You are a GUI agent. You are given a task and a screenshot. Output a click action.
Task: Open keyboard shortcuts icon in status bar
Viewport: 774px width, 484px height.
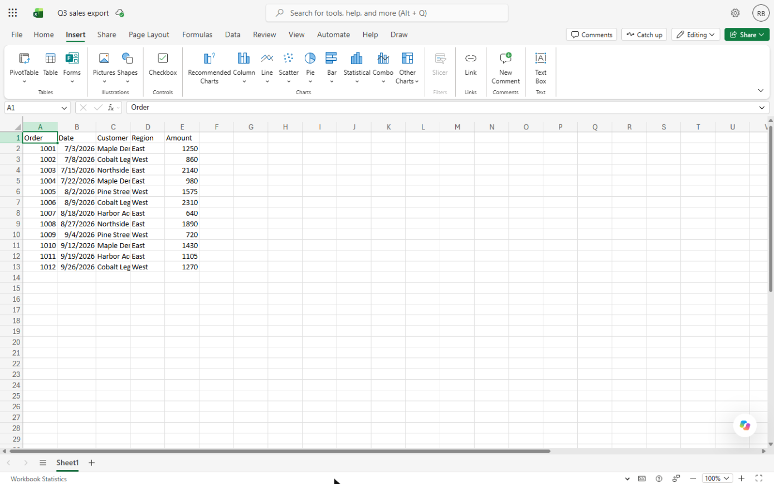coord(642,478)
